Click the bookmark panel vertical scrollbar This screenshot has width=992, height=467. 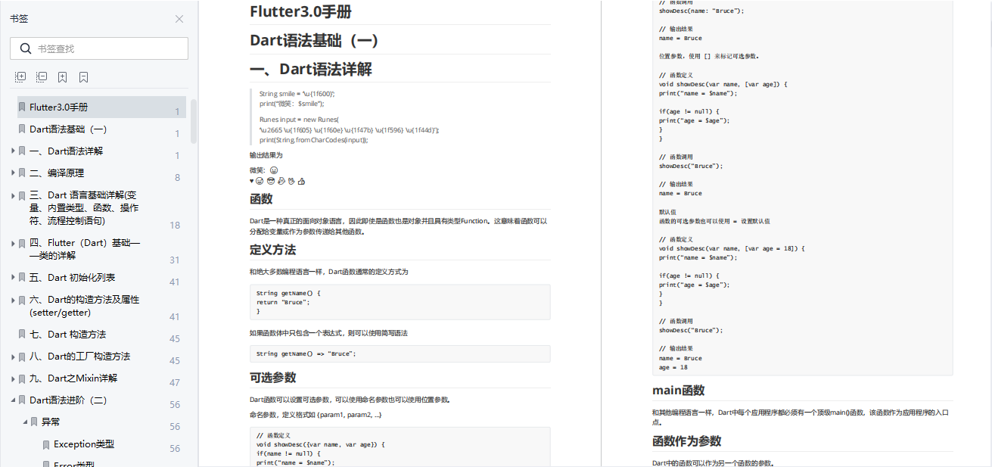coord(194,121)
